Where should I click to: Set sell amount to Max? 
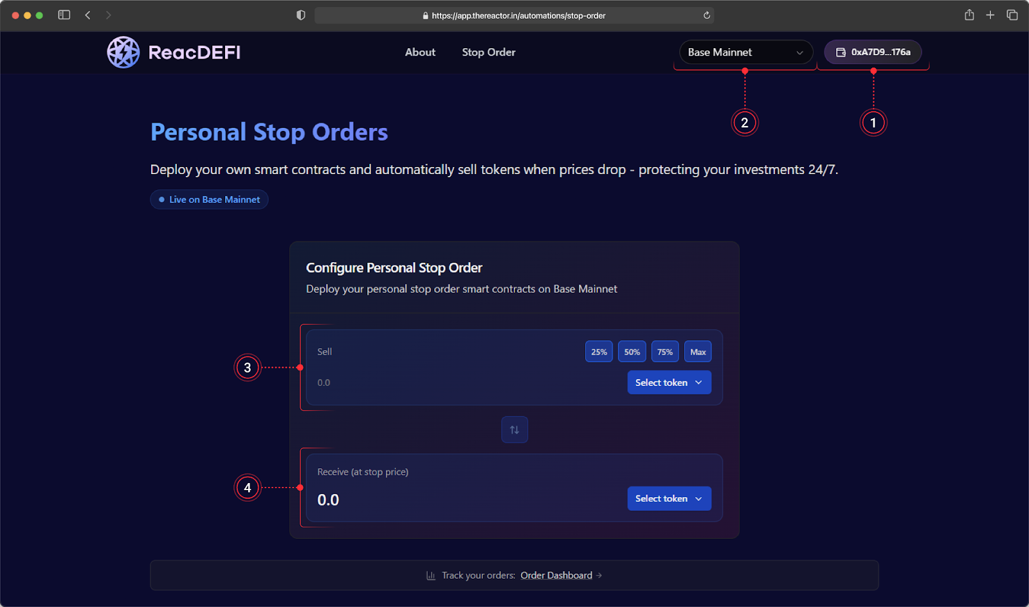tap(698, 352)
